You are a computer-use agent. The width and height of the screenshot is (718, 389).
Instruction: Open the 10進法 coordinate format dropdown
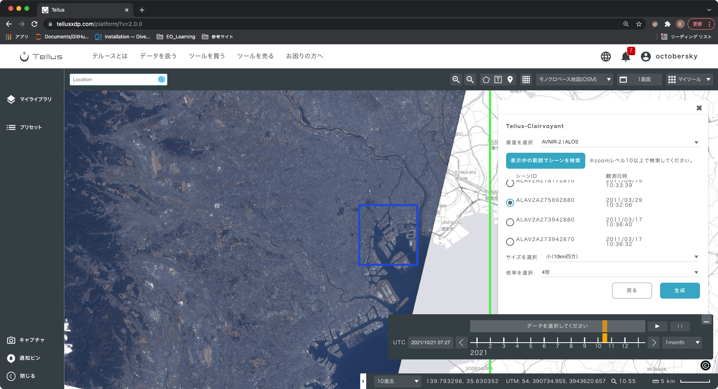pyautogui.click(x=398, y=381)
